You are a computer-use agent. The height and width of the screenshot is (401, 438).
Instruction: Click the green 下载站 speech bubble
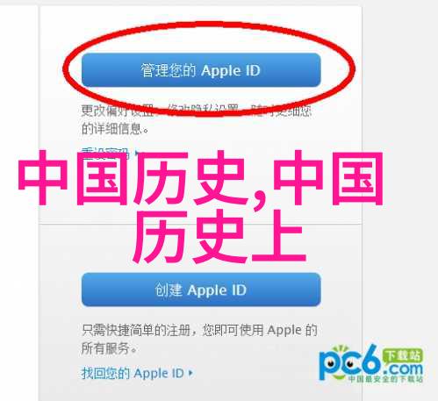point(402,356)
